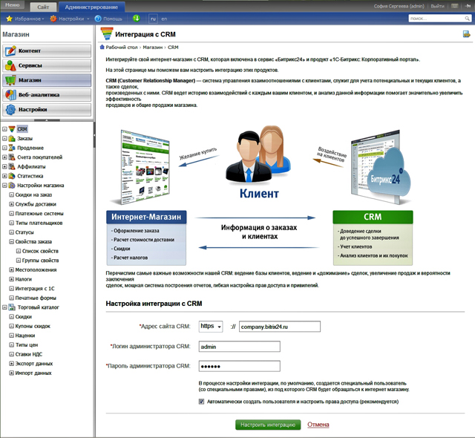Expand the Счета покупателей tree node

[x=4, y=157]
